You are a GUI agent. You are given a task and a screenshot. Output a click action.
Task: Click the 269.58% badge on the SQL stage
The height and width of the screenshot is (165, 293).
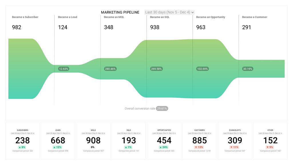point(156,69)
